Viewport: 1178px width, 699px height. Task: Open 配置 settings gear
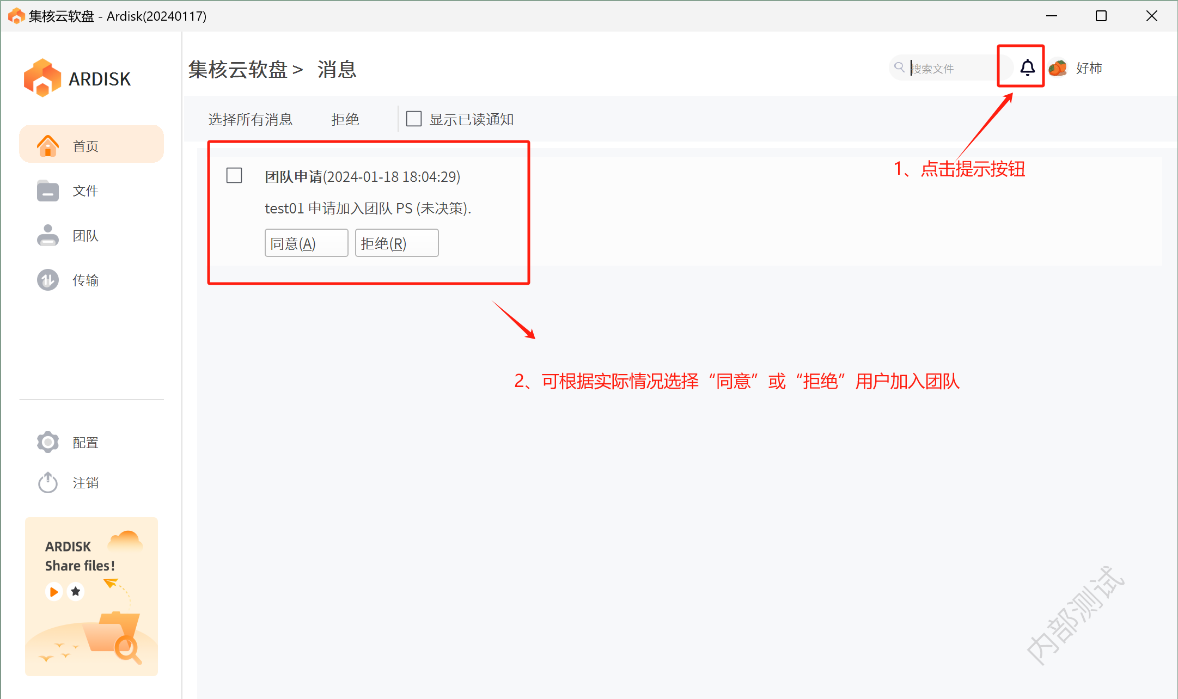(x=48, y=442)
